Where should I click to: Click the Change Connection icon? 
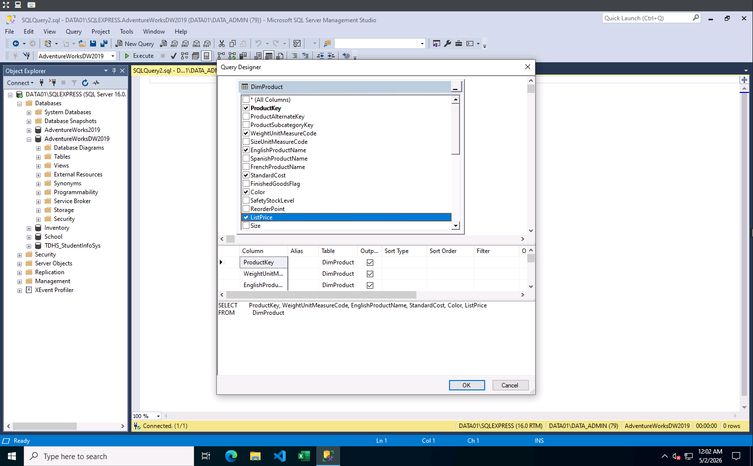pyautogui.click(x=26, y=56)
